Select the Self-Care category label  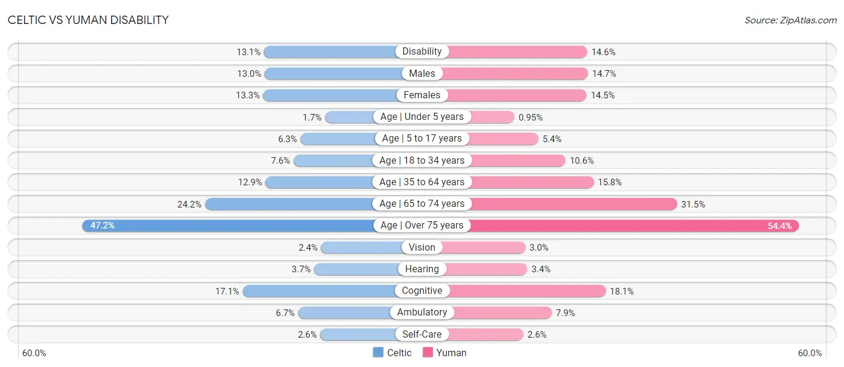422,335
